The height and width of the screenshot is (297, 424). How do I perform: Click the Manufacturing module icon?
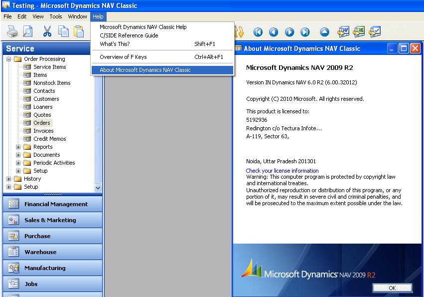(13, 268)
